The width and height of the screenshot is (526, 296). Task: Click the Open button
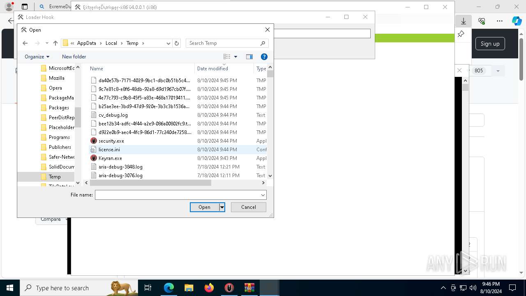click(204, 207)
